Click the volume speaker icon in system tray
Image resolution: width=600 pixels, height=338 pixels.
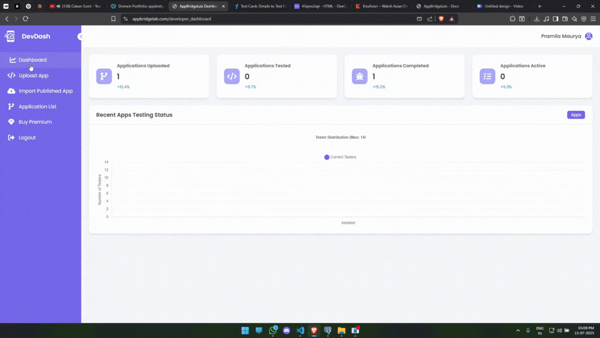tap(559, 330)
